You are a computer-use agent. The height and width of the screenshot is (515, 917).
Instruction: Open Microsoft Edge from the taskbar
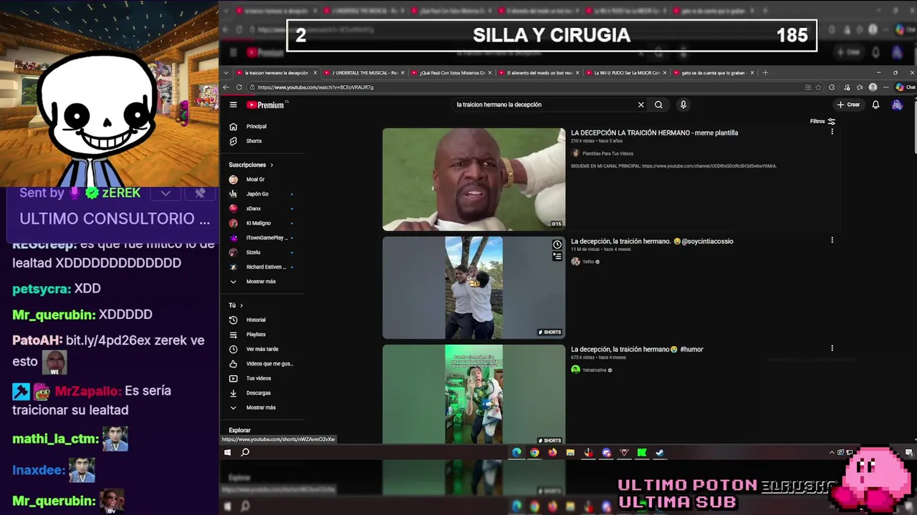(517, 452)
